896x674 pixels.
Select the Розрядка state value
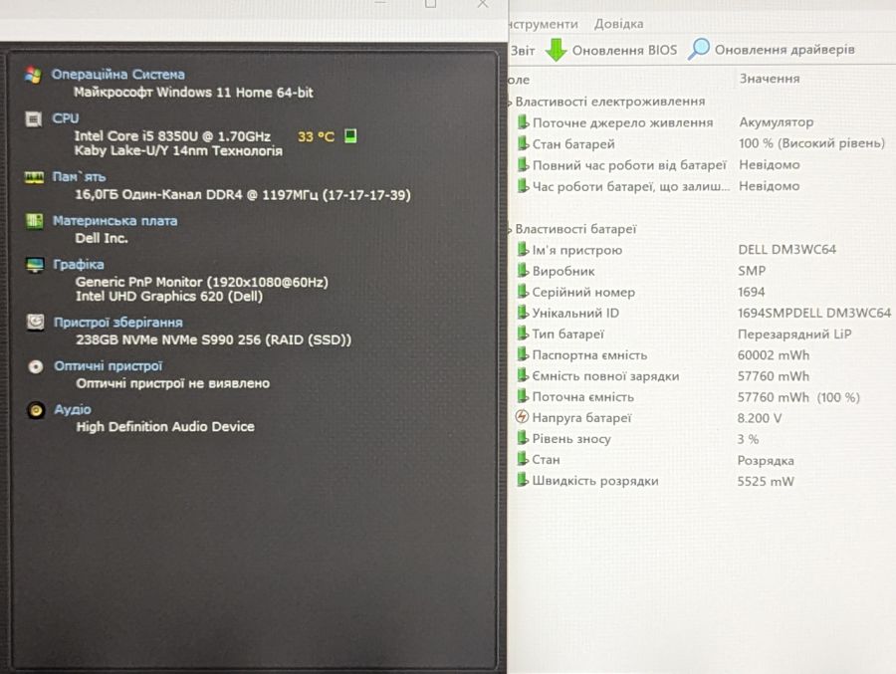766,460
